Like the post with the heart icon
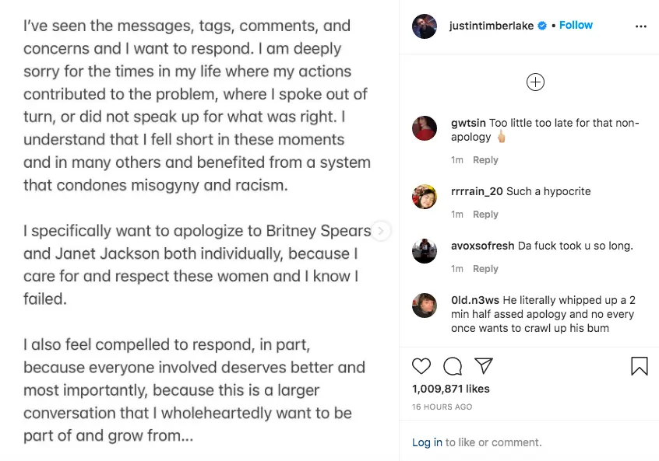Image resolution: width=659 pixels, height=461 pixels. coord(421,366)
